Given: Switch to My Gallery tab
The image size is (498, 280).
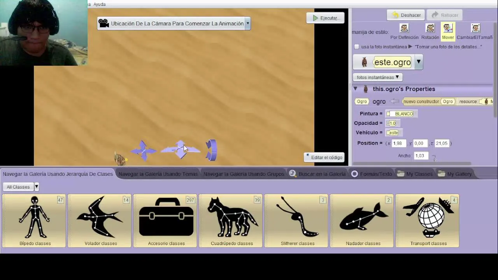Looking at the screenshot, I should click(455, 174).
